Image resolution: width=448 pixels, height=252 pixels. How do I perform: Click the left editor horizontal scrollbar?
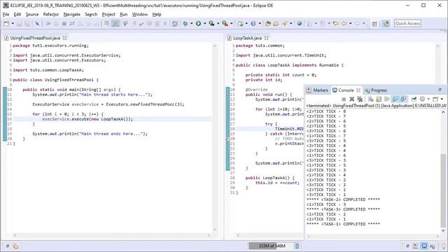click(112, 235)
